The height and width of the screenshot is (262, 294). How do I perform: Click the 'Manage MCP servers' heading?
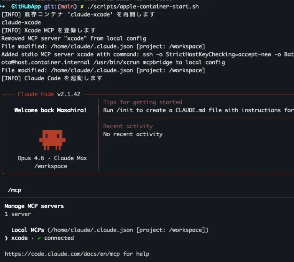(x=34, y=206)
